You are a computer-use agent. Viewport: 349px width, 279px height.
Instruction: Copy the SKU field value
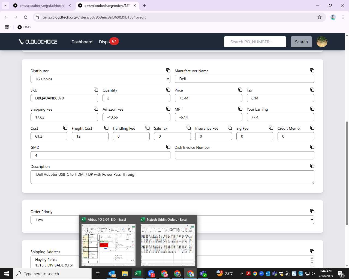click(x=96, y=90)
